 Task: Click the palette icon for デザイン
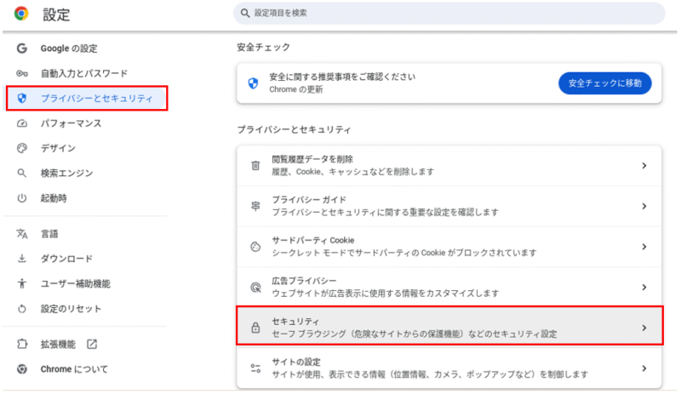[22, 148]
